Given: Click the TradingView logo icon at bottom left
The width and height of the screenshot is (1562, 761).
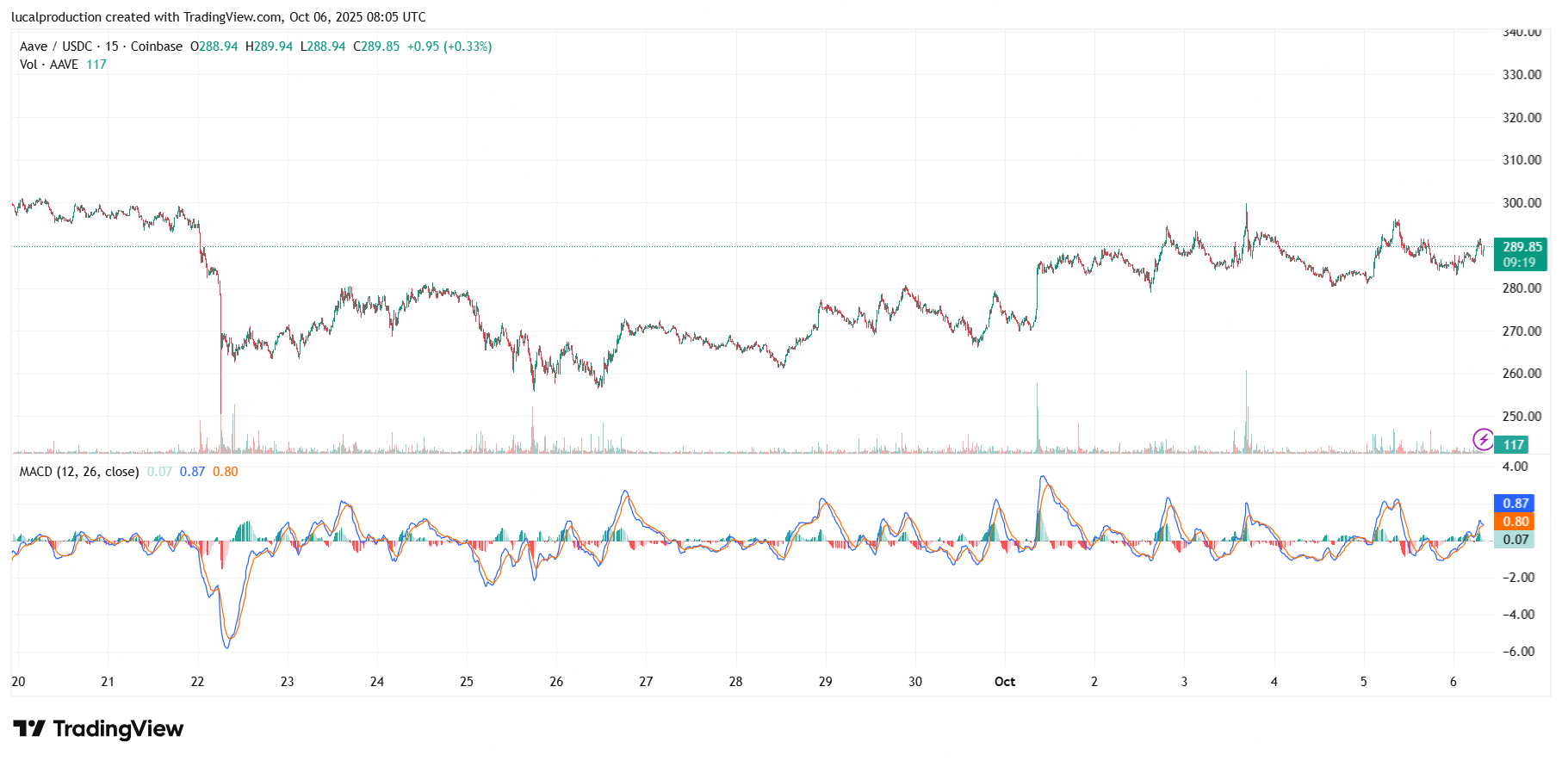Looking at the screenshot, I should [x=29, y=729].
